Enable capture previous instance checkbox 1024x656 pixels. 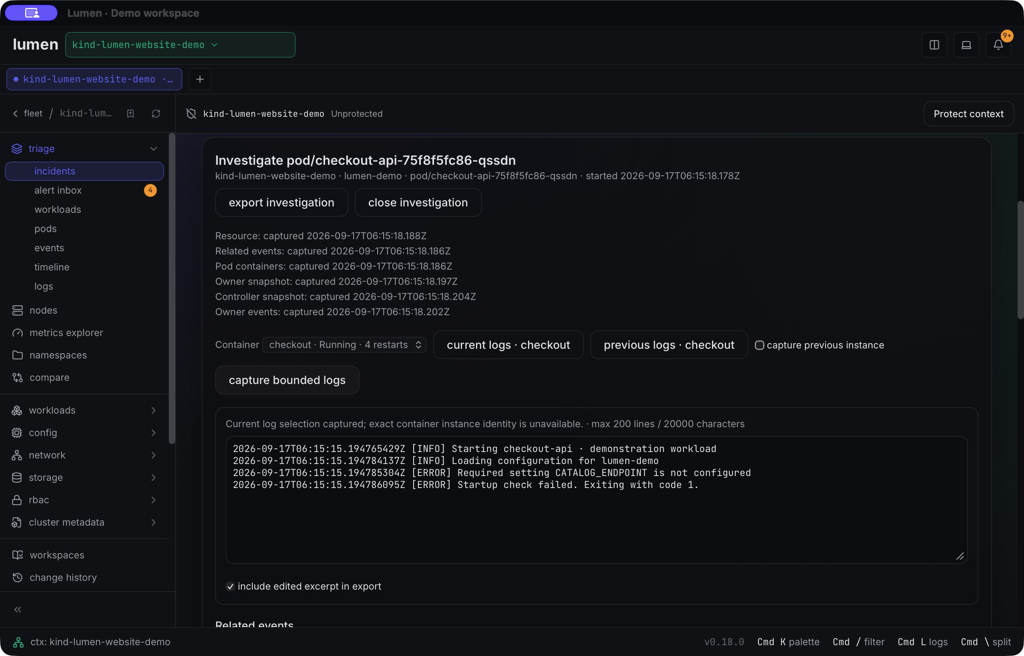click(x=759, y=345)
